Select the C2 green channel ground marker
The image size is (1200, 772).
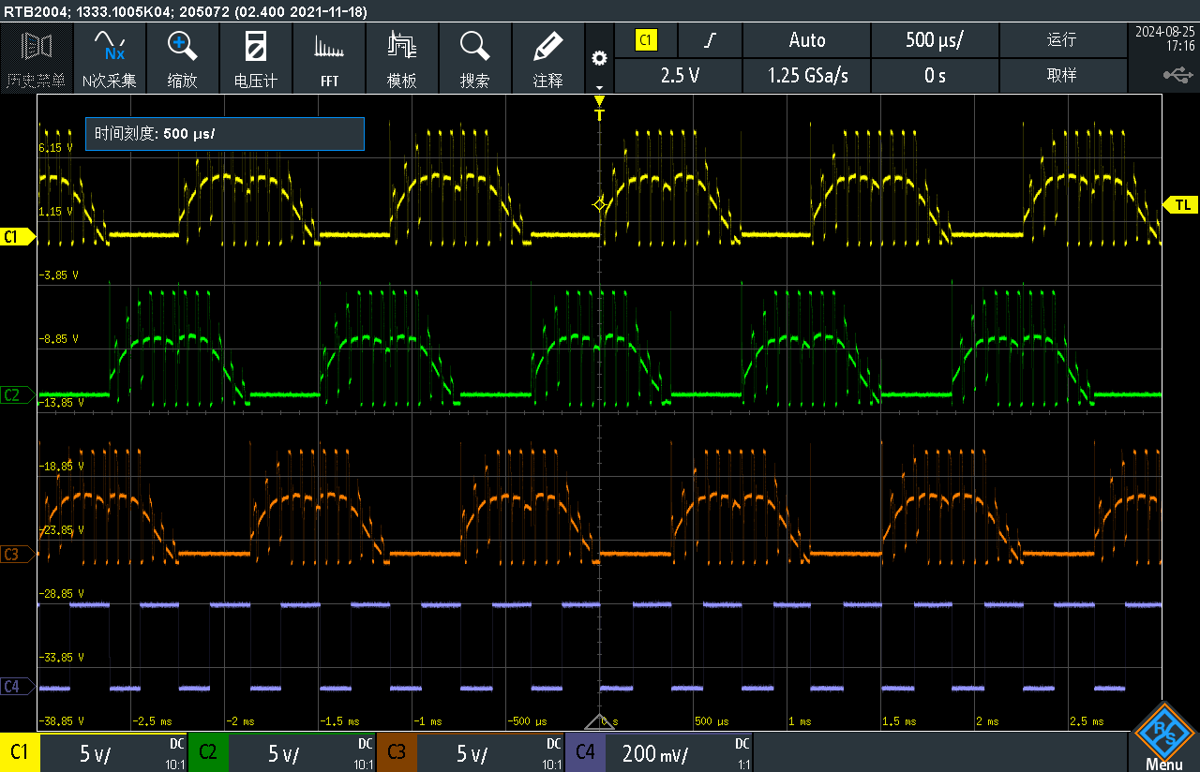pos(18,395)
